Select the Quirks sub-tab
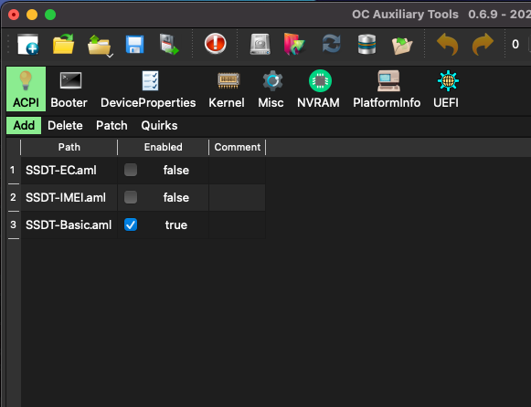531x407 pixels. [x=159, y=125]
